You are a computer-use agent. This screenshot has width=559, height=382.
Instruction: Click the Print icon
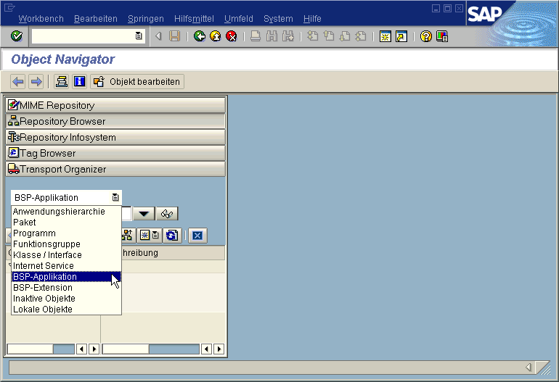(256, 36)
